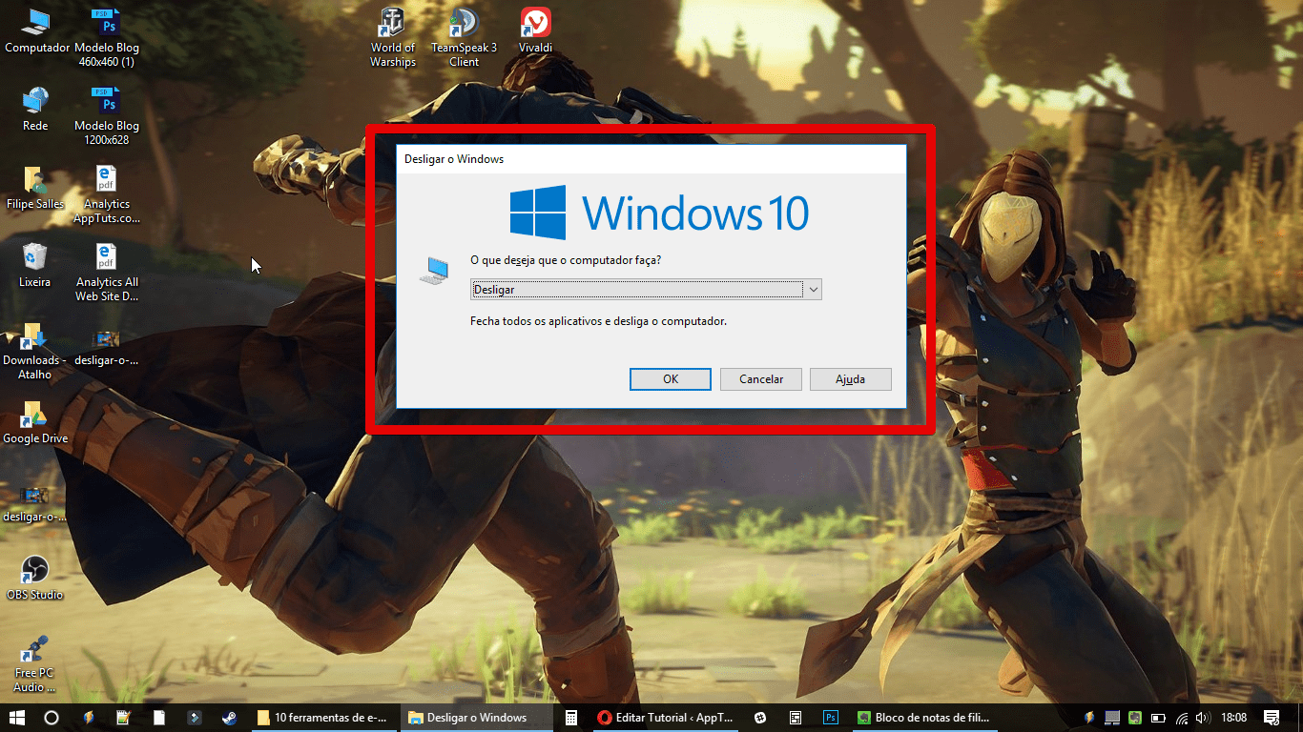
Task: Click the 18:08 taskbar clock
Action: coord(1234,718)
